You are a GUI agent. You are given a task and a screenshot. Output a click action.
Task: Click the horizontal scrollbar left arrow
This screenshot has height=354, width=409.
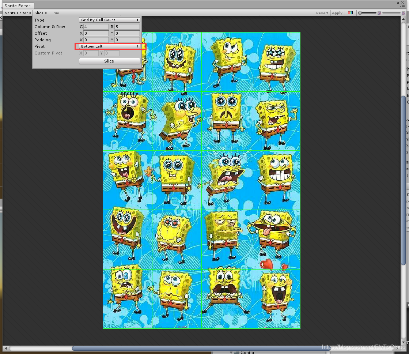pos(6,348)
